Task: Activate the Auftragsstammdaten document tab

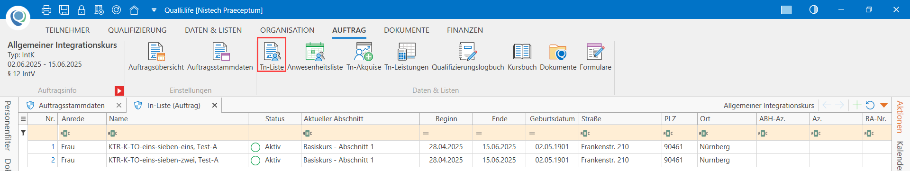Action: pyautogui.click(x=71, y=105)
